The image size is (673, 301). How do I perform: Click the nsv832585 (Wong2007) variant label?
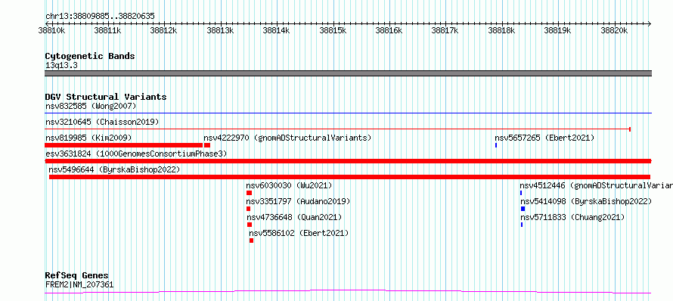[x=91, y=106]
